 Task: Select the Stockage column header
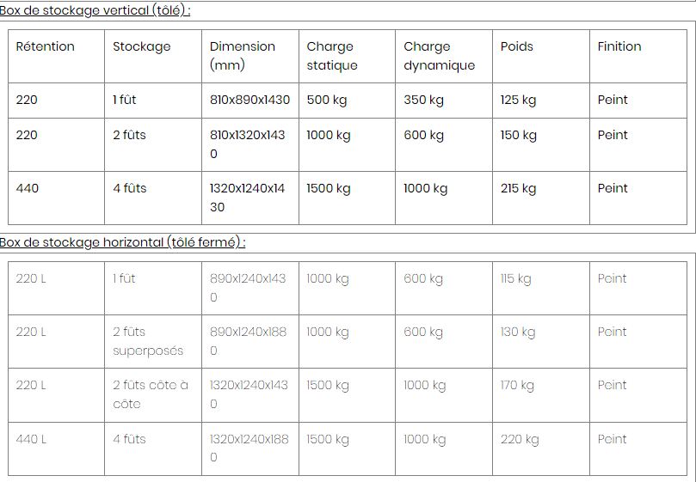coord(142,46)
